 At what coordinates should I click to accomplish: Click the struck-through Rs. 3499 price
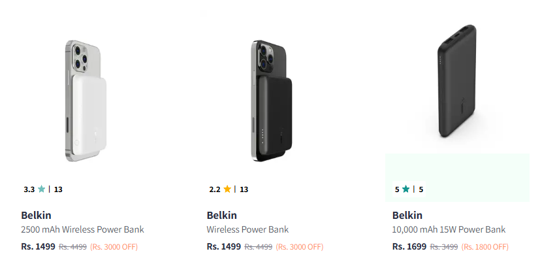point(444,247)
